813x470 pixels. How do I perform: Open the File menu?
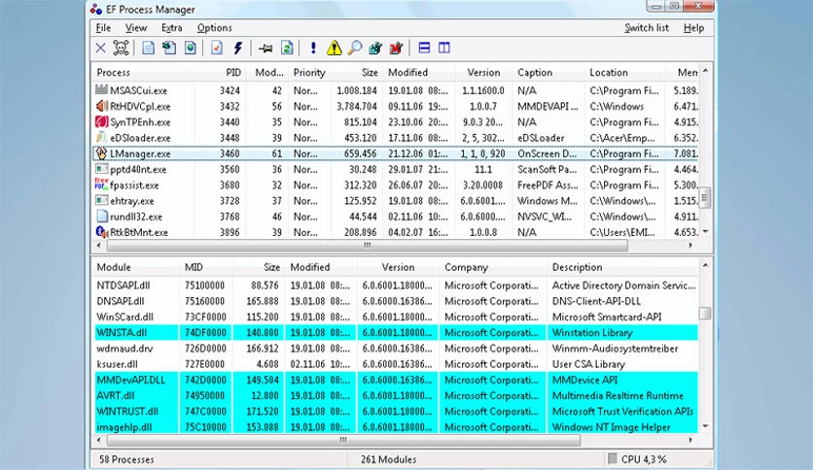[x=103, y=28]
